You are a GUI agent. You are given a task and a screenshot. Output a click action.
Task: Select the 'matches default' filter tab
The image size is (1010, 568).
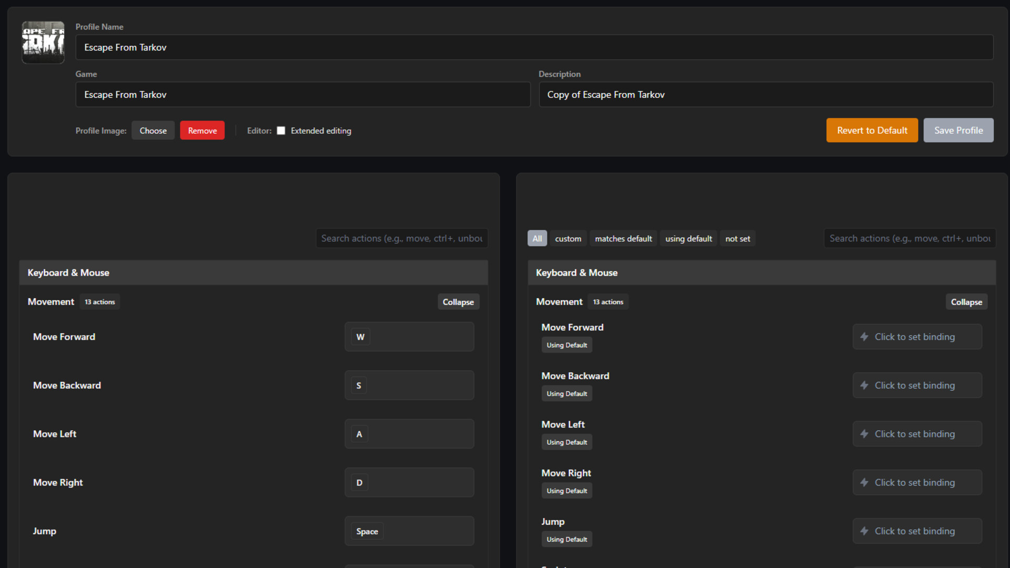[x=623, y=238]
